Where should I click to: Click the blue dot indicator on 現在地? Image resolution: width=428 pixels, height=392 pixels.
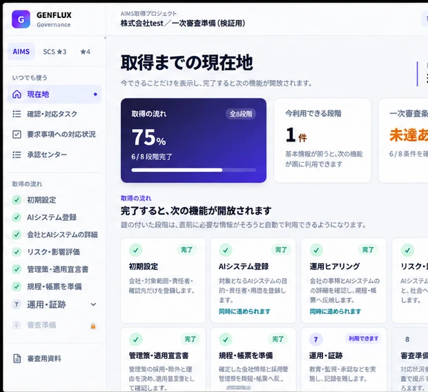[95, 95]
